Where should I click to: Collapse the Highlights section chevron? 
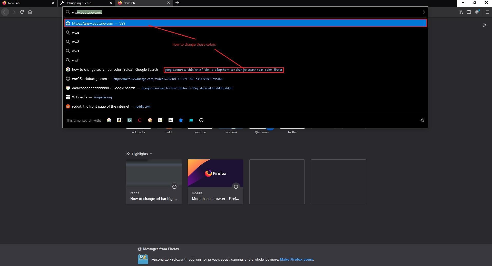tap(151, 154)
